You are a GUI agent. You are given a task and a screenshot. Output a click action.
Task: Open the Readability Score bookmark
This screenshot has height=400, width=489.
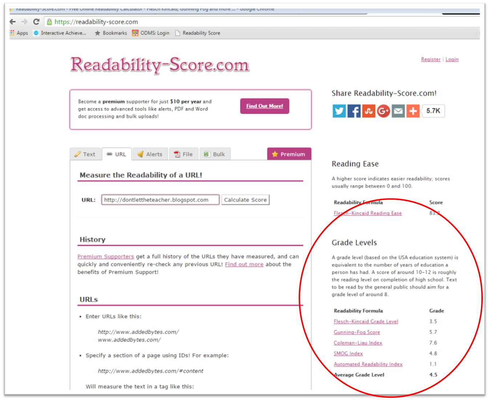(x=198, y=33)
